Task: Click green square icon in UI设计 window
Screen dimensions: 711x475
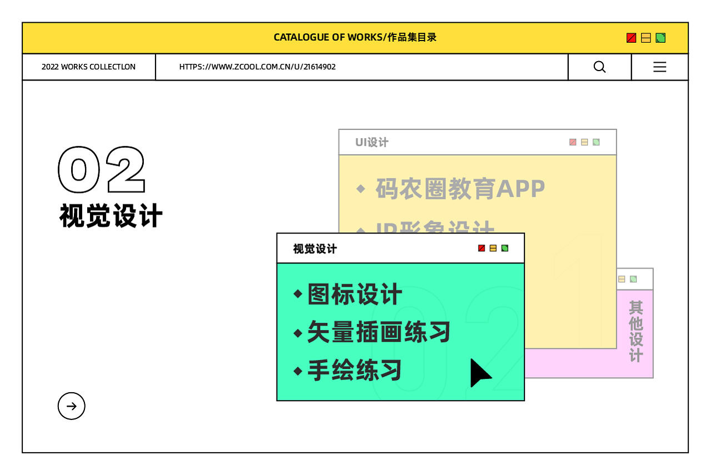Action: pyautogui.click(x=596, y=142)
